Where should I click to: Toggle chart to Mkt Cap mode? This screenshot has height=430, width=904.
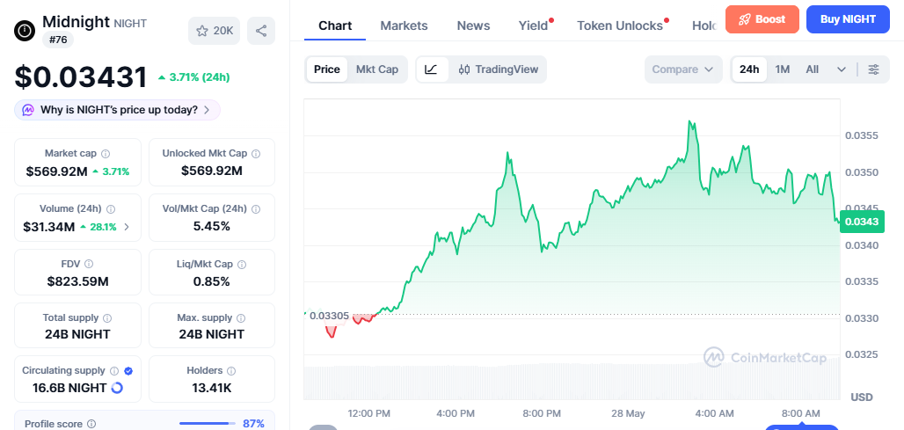click(x=377, y=69)
